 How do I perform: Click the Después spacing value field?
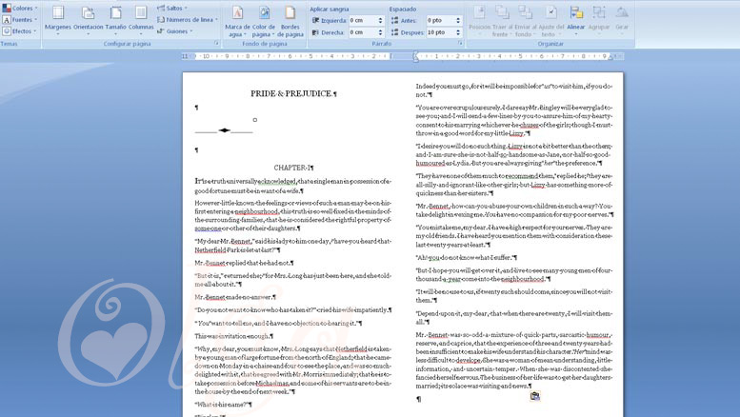click(x=440, y=32)
